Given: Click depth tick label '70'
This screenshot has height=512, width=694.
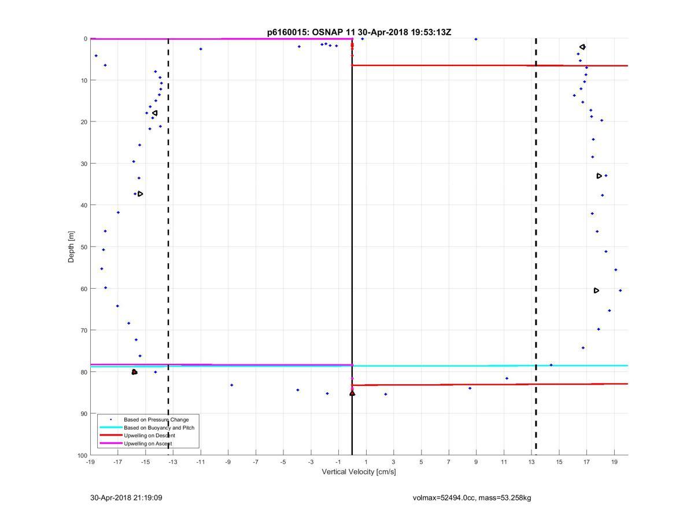Looking at the screenshot, I should pyautogui.click(x=84, y=330).
